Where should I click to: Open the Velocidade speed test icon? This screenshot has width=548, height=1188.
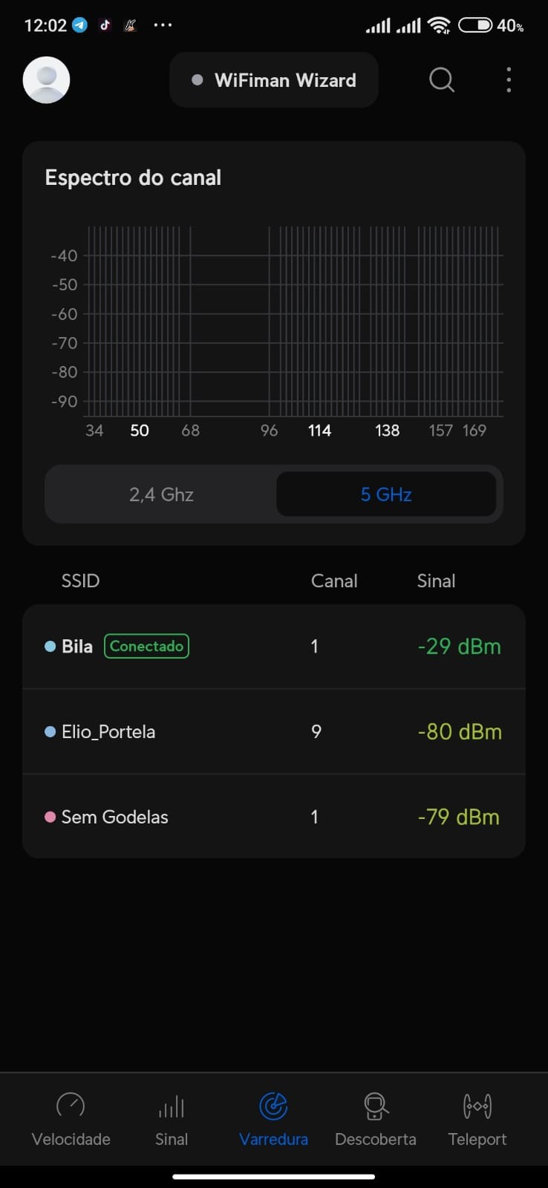pos(71,1106)
